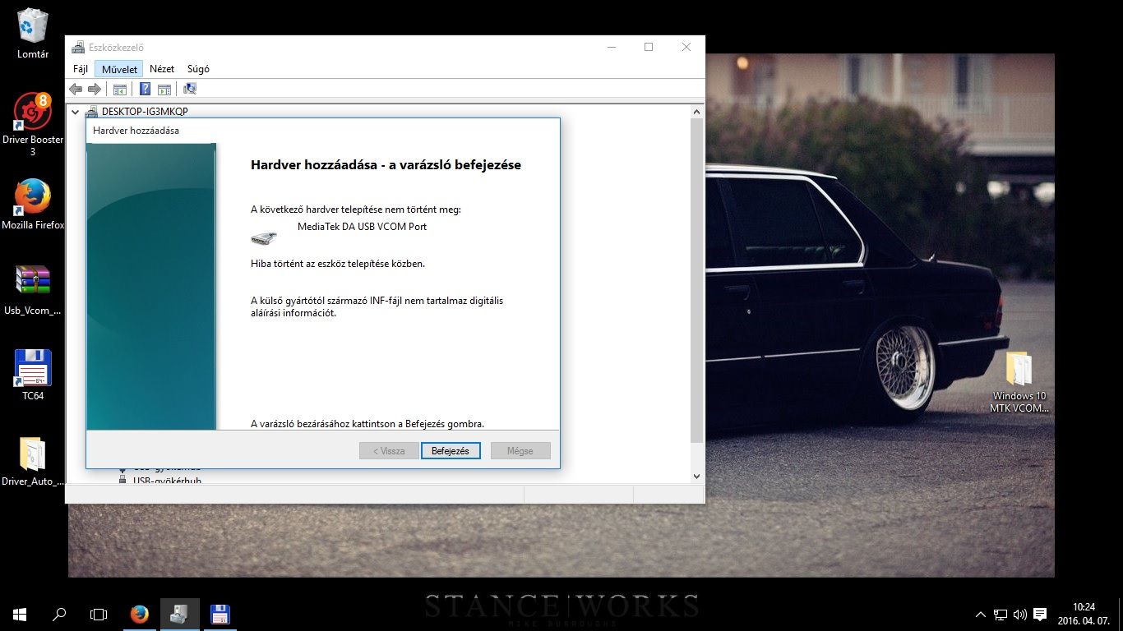
Task: Click the Device Manager vertical scrollbar thumb
Action: pos(697,281)
